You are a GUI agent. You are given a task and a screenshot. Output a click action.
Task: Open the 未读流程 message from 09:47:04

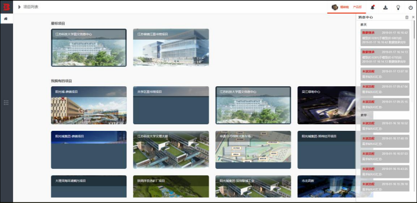click(x=385, y=89)
